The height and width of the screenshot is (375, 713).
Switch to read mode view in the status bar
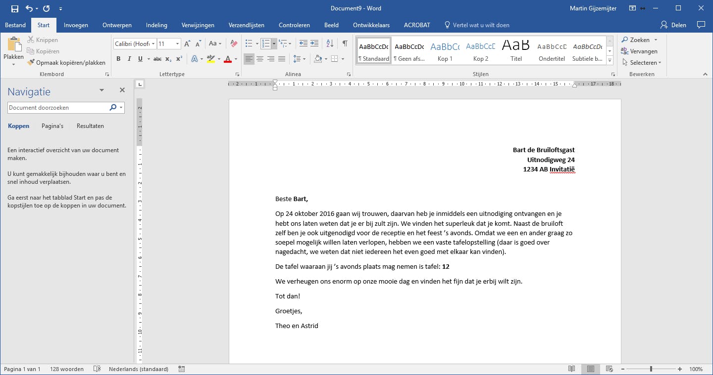572,369
